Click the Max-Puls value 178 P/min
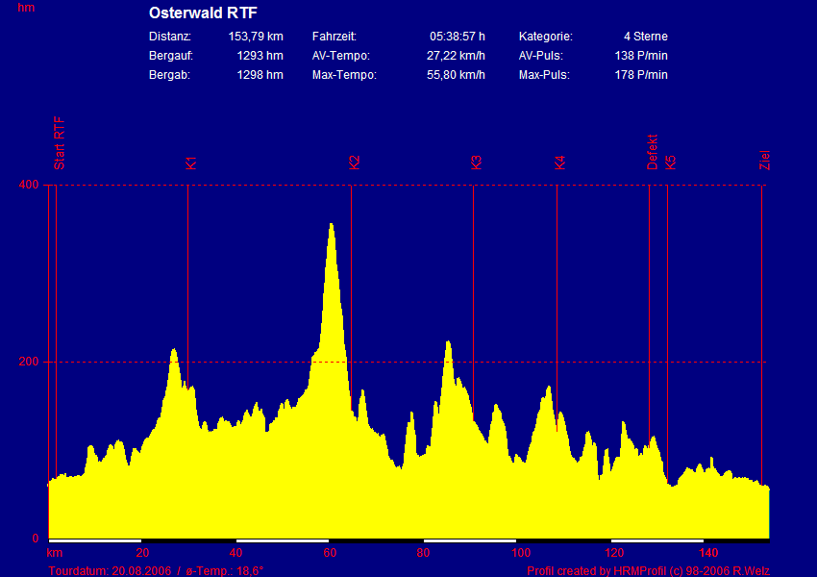The width and height of the screenshot is (817, 577). [x=641, y=75]
